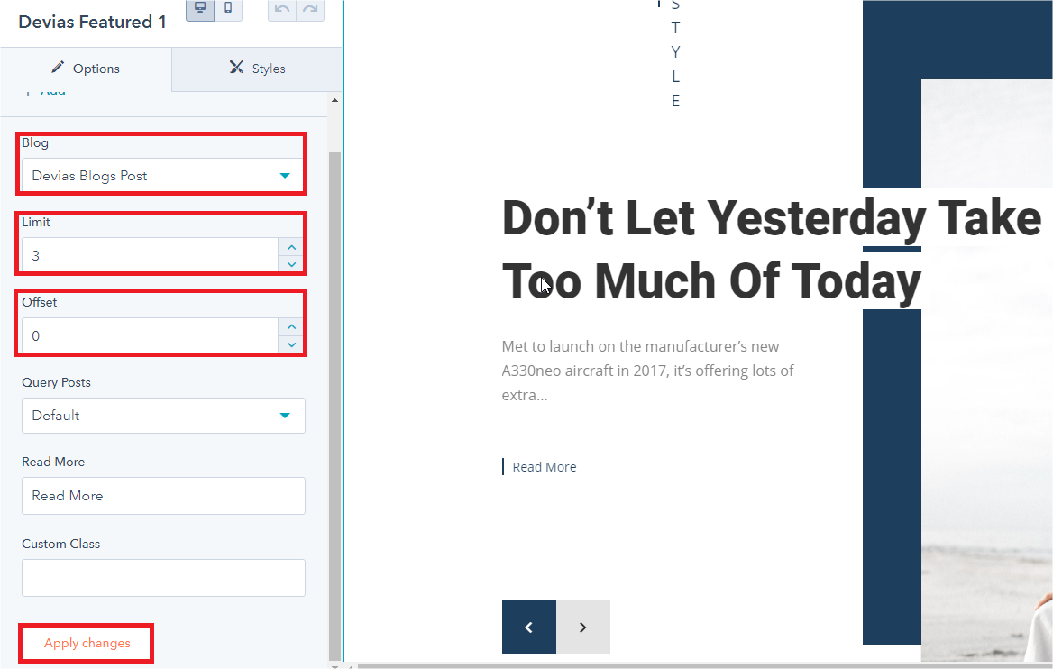
Task: Follow the Read More link in preview
Action: coord(544,467)
